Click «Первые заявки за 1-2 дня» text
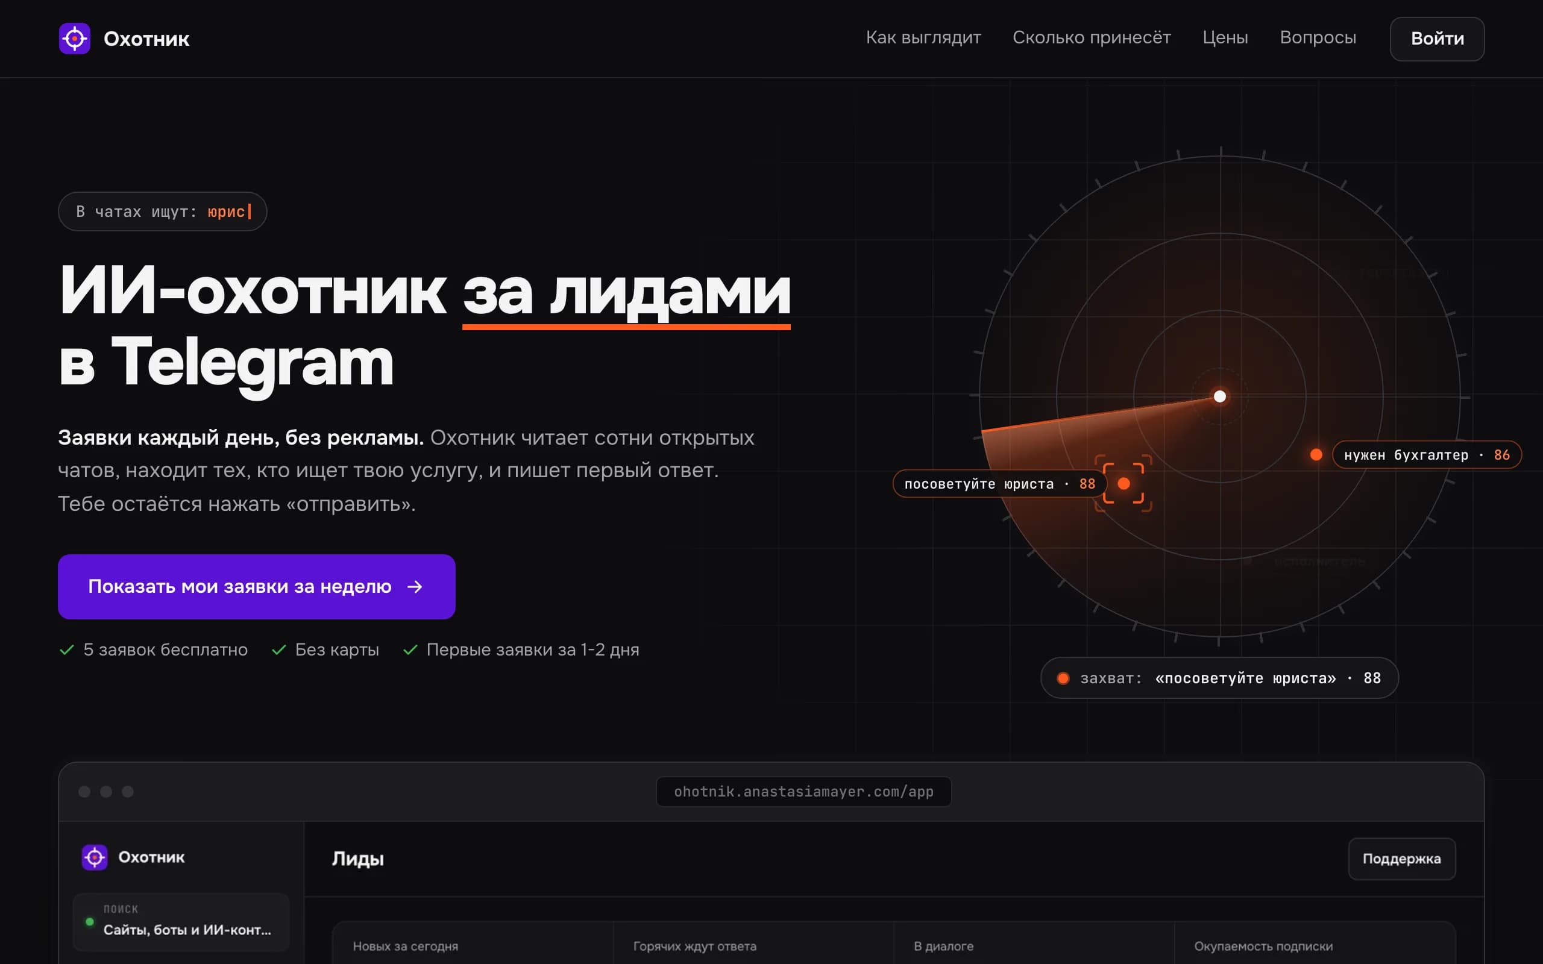 pyautogui.click(x=532, y=649)
